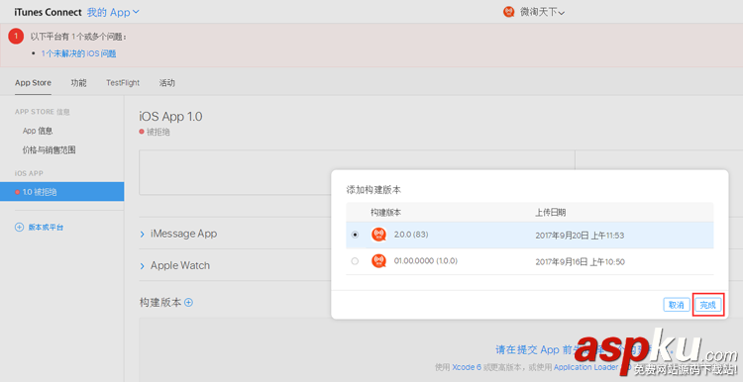This screenshot has width=743, height=382.
Task: Click upload date 2017年9月20日 上午11:53
Action: coord(580,236)
